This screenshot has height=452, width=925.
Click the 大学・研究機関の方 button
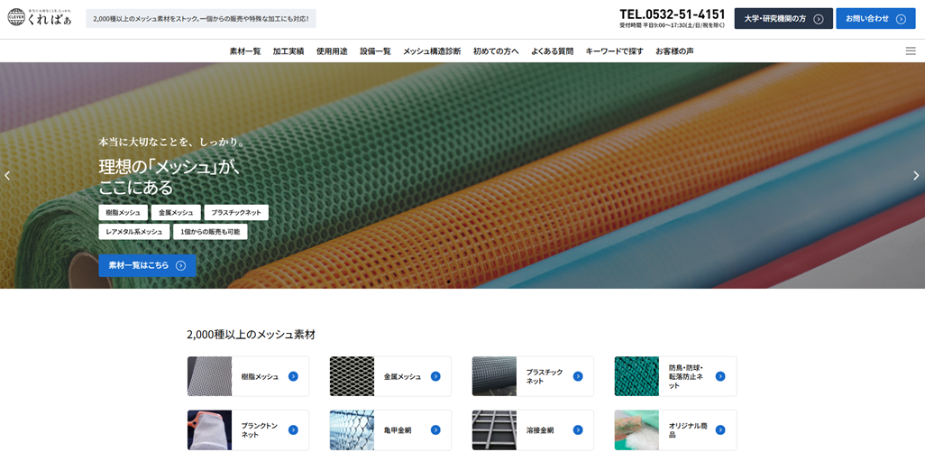(x=783, y=18)
